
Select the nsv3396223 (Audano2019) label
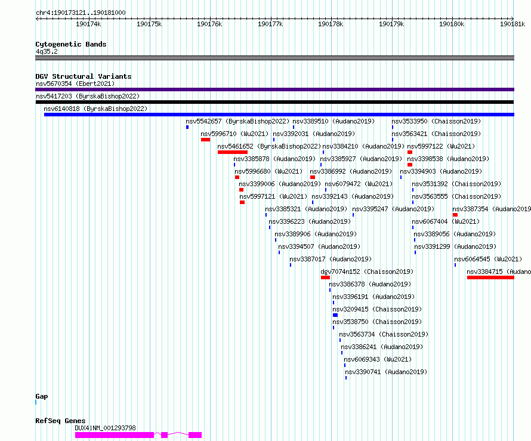(310, 221)
